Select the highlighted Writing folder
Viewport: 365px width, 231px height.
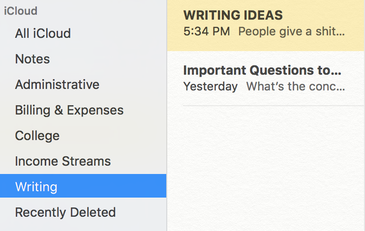83,186
